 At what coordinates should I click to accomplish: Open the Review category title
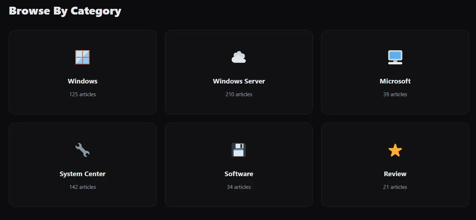(x=395, y=174)
